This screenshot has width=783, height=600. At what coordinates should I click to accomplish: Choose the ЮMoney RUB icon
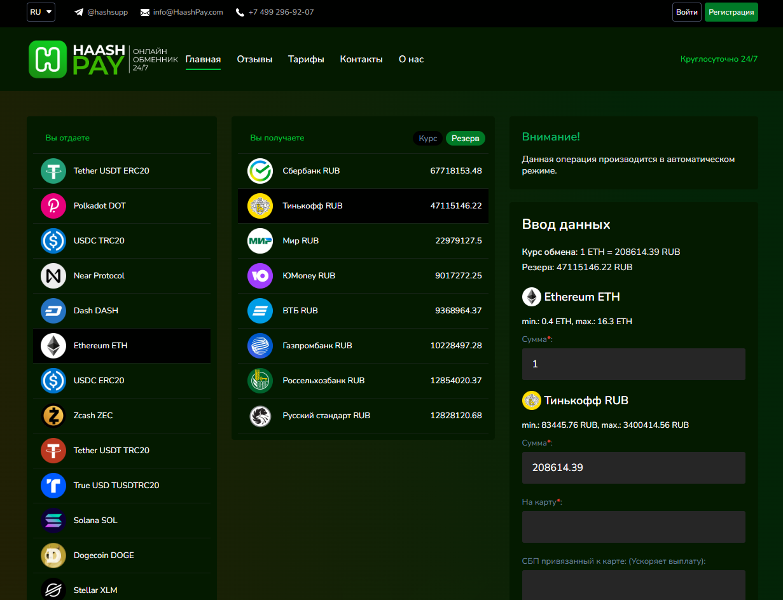(260, 276)
